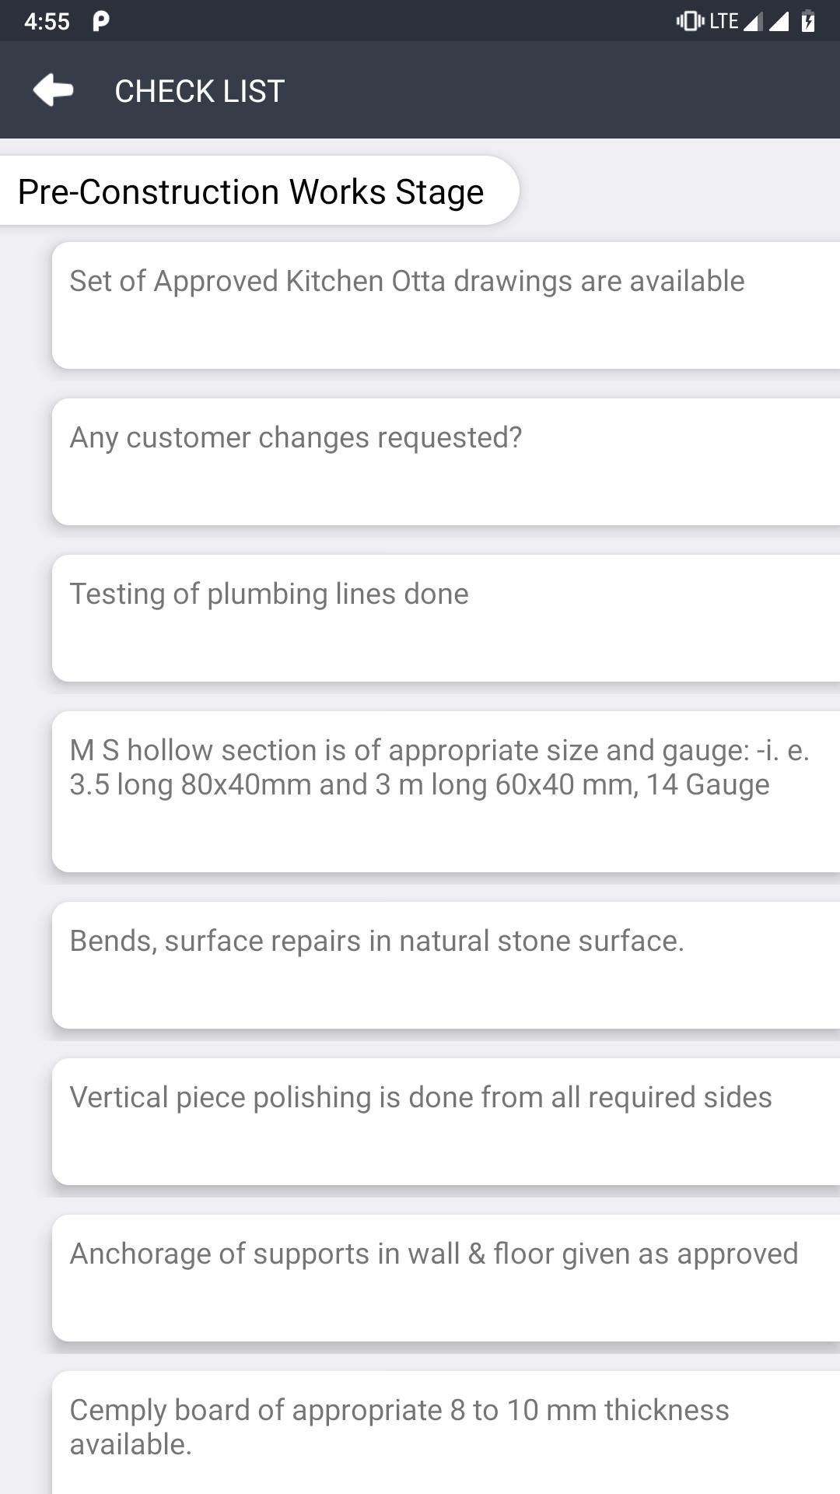Tap the status bar clock showing 4:55
This screenshot has width=840, height=1494.
tap(47, 21)
